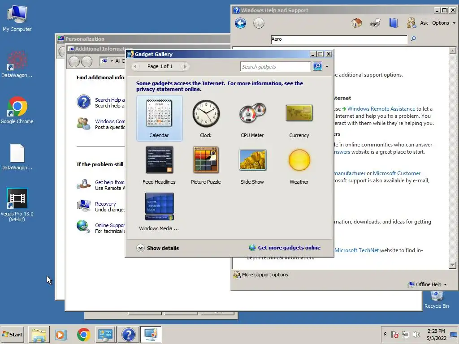Open the gadget search options dropdown arrow
Image resolution: width=459 pixels, height=344 pixels.
(x=327, y=66)
